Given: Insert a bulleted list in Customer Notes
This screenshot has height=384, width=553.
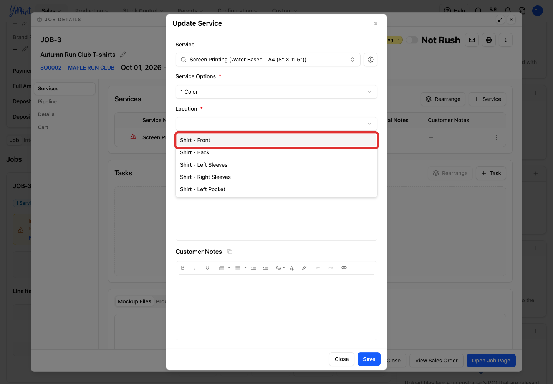Looking at the screenshot, I should [237, 268].
